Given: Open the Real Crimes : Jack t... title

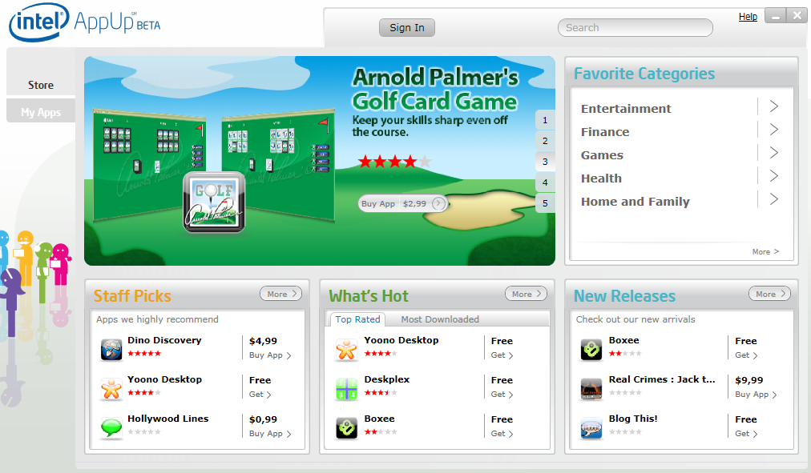Looking at the screenshot, I should click(662, 379).
